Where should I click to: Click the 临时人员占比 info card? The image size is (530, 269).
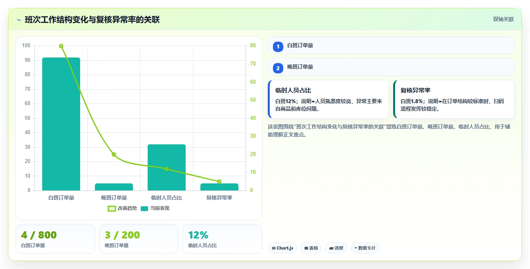328,99
